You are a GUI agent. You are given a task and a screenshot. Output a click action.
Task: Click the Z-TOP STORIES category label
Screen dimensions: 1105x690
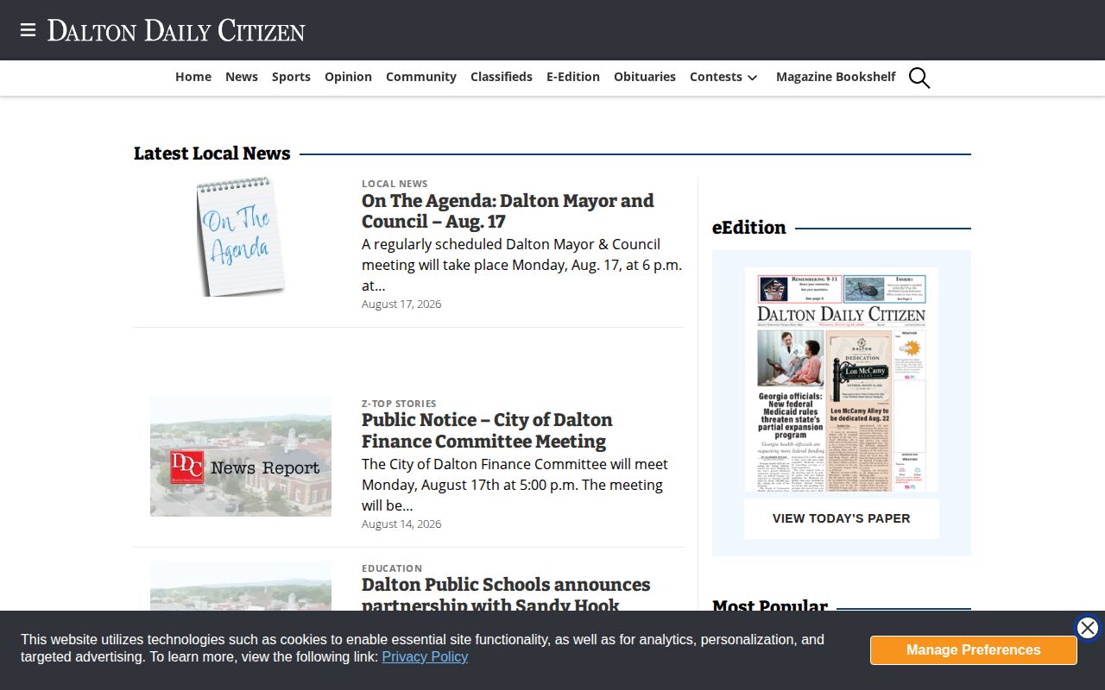[x=399, y=404]
